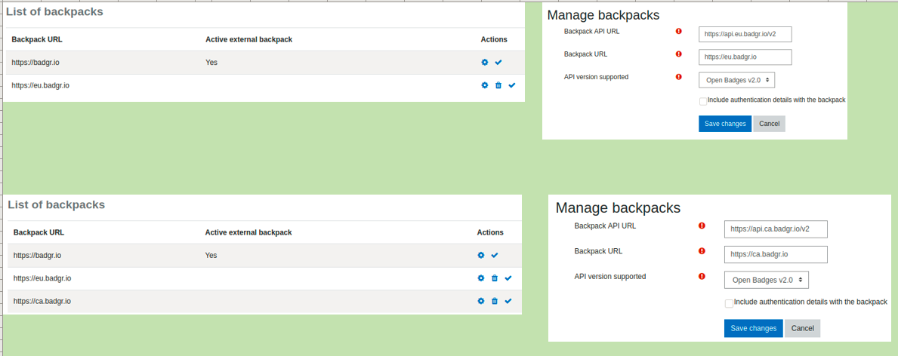The image size is (898, 356).
Task: Select https://eu.badgr.io text in list containing ca.badgr.io
Action: [x=42, y=278]
